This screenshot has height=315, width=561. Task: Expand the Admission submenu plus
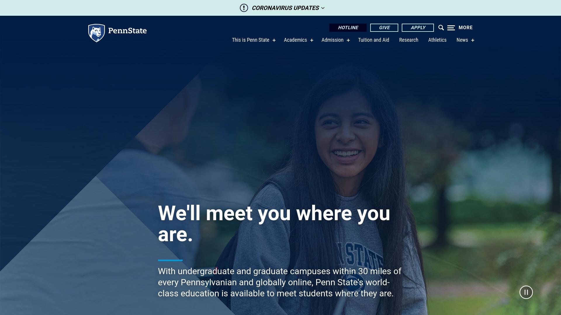click(348, 40)
